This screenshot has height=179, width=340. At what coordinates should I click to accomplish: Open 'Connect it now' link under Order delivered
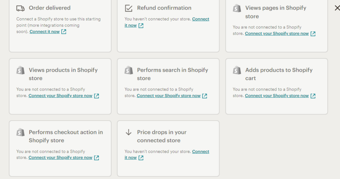coord(45,31)
